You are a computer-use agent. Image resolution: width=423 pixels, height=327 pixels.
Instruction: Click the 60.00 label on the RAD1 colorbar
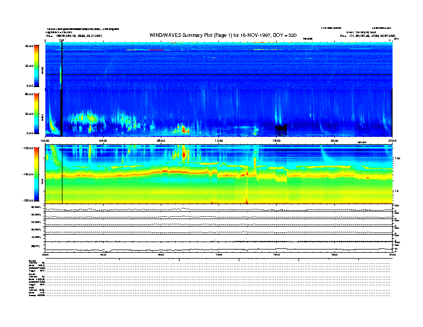coord(29,94)
